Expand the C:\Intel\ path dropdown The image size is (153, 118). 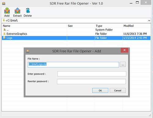[149, 21]
